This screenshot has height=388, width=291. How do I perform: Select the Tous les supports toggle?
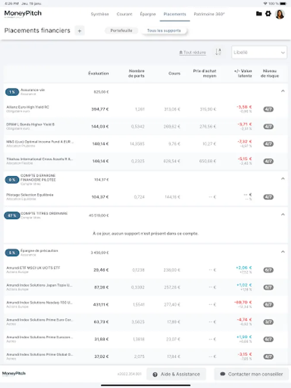coord(164,31)
